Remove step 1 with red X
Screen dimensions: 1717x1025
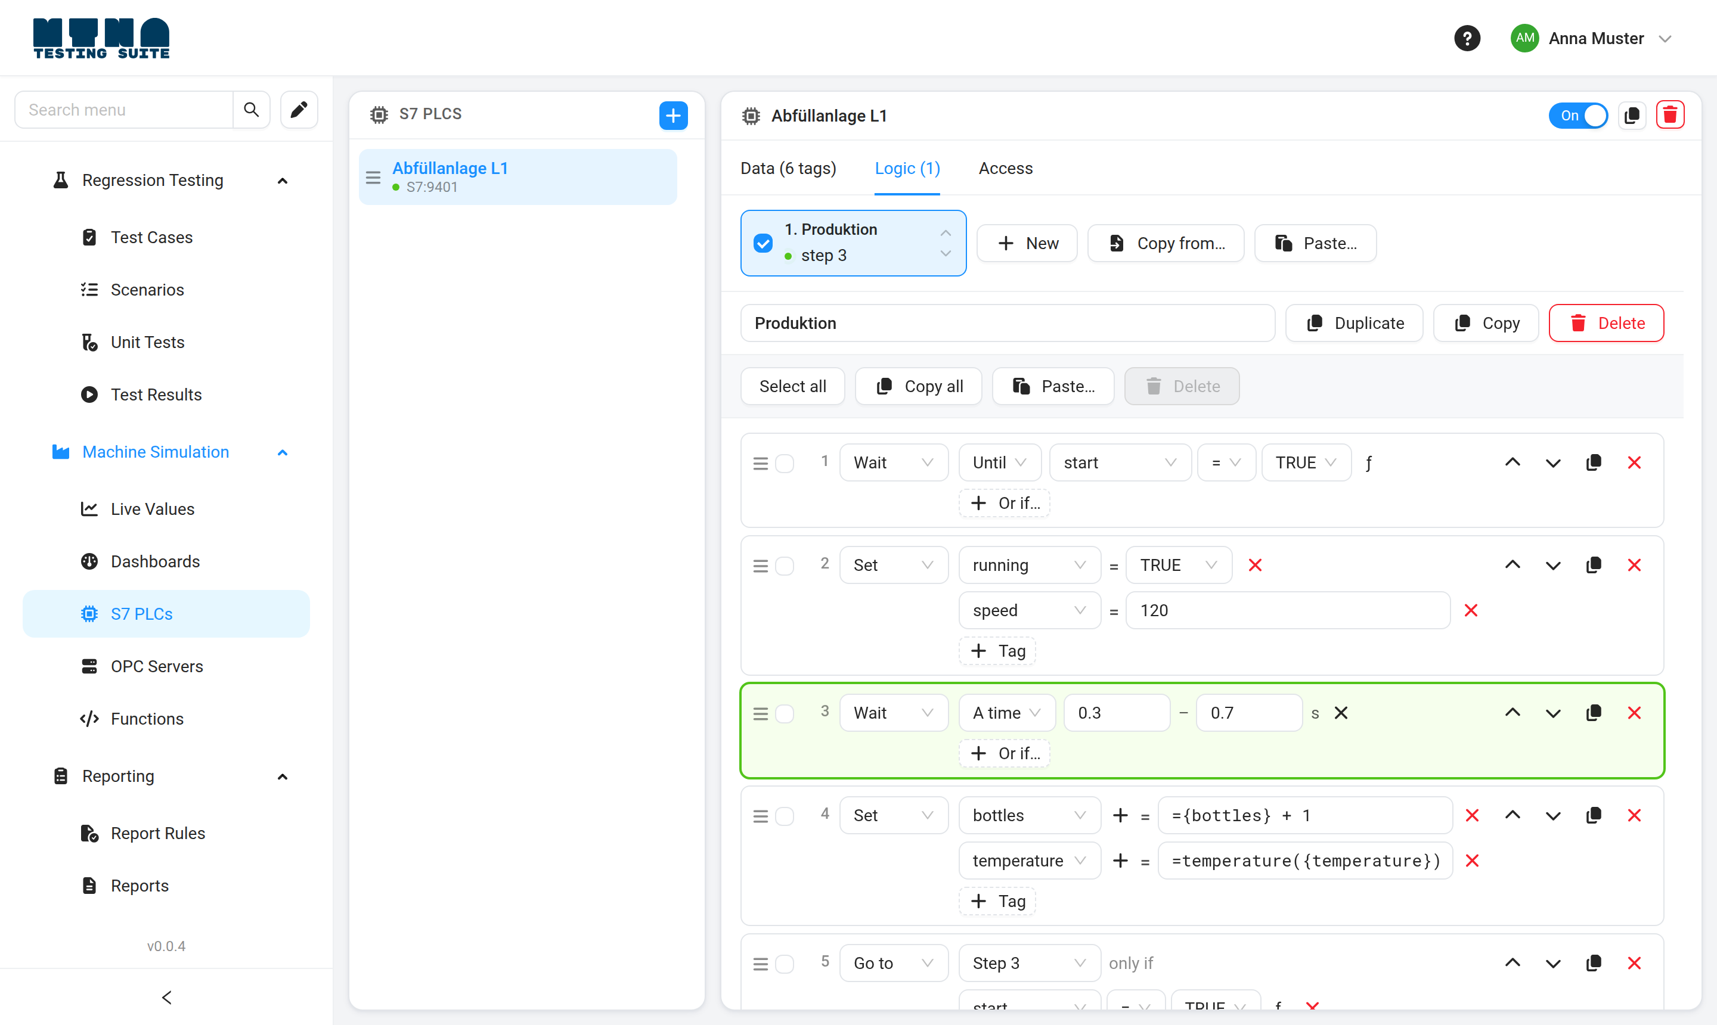point(1634,463)
